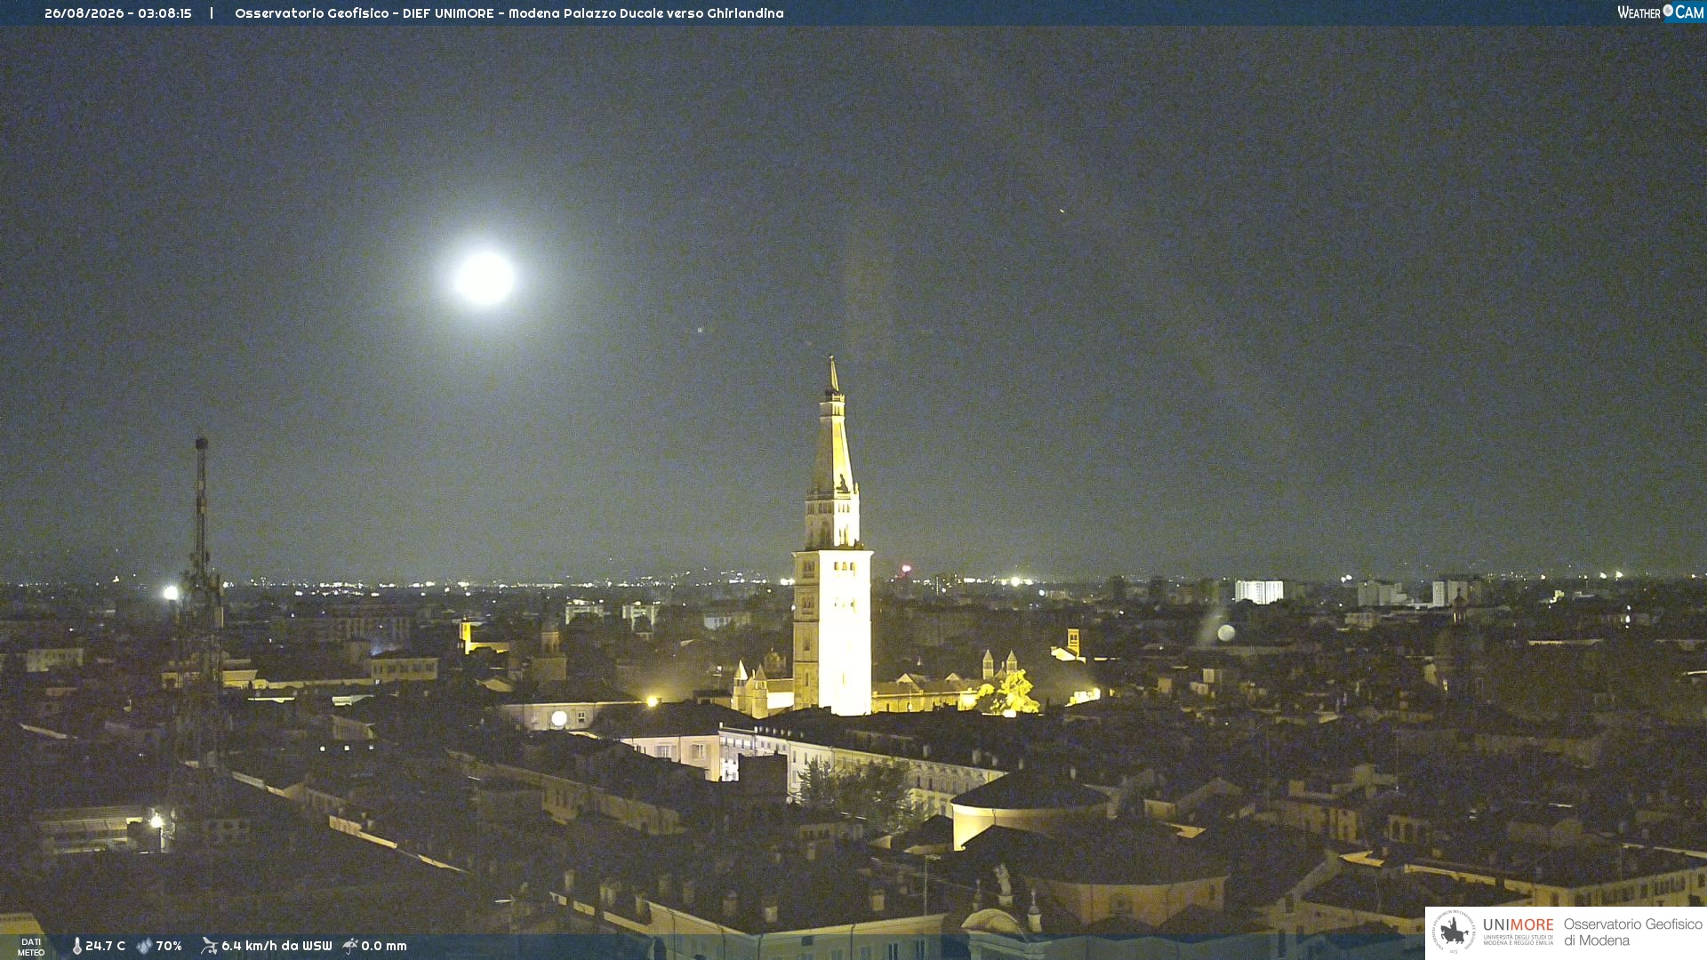Click the Osservatorio Geofisico camera title text
The height and width of the screenshot is (960, 1707).
tap(509, 13)
